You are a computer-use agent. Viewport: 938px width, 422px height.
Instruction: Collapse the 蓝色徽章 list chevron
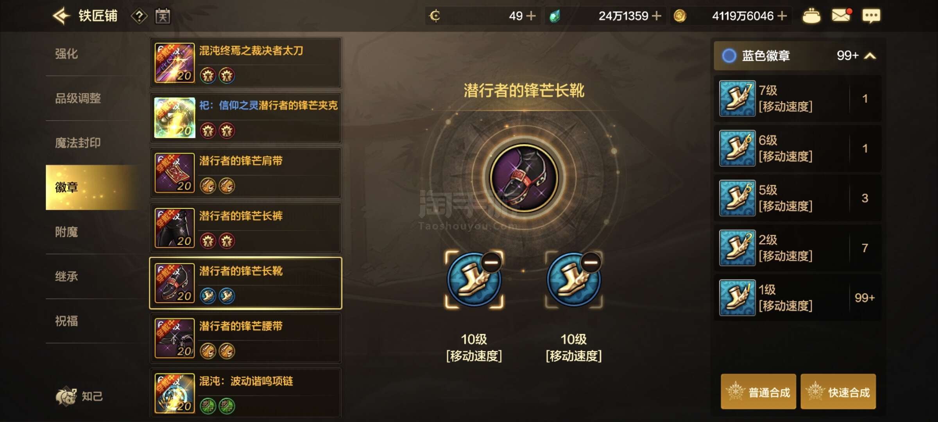pyautogui.click(x=870, y=56)
